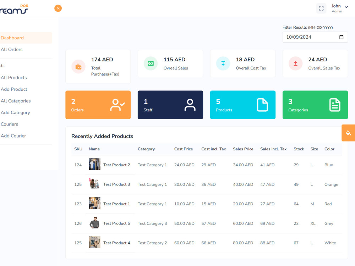Click Test Category 3 in Test Product 5 row
Viewport: 355px width, 266px height.
coord(152,223)
